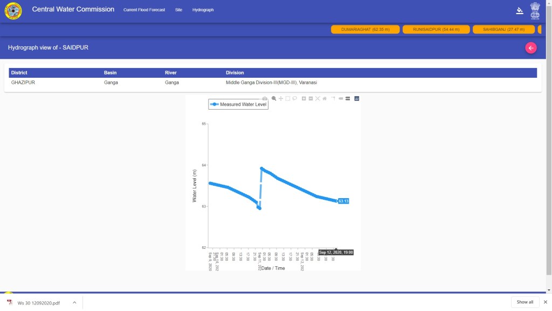Toggle spike lines on the chart
Screen dimensions: 552x311
(x=333, y=98)
